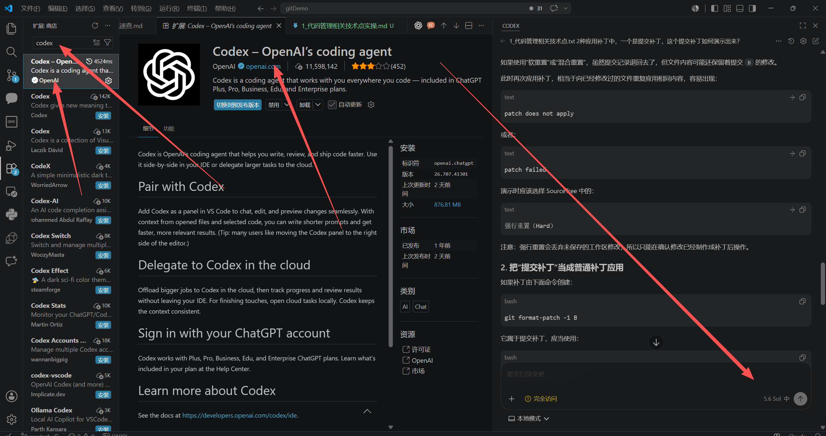Clear the extensions search results
This screenshot has height=436, width=826.
pos(96,42)
